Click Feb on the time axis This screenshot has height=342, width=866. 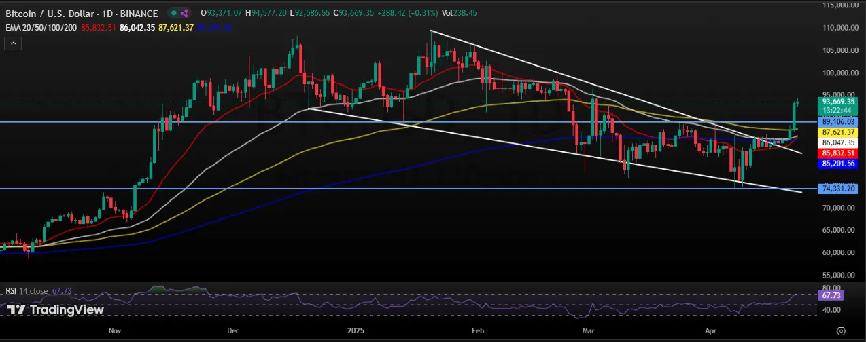click(477, 331)
